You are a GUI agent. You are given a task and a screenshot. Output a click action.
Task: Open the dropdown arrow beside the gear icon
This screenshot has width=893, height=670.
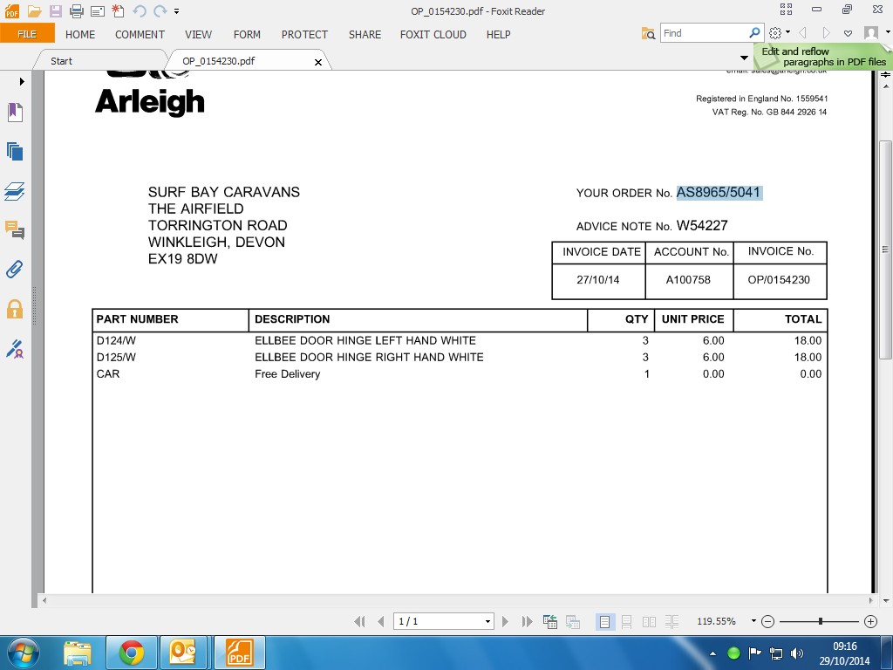click(x=787, y=32)
